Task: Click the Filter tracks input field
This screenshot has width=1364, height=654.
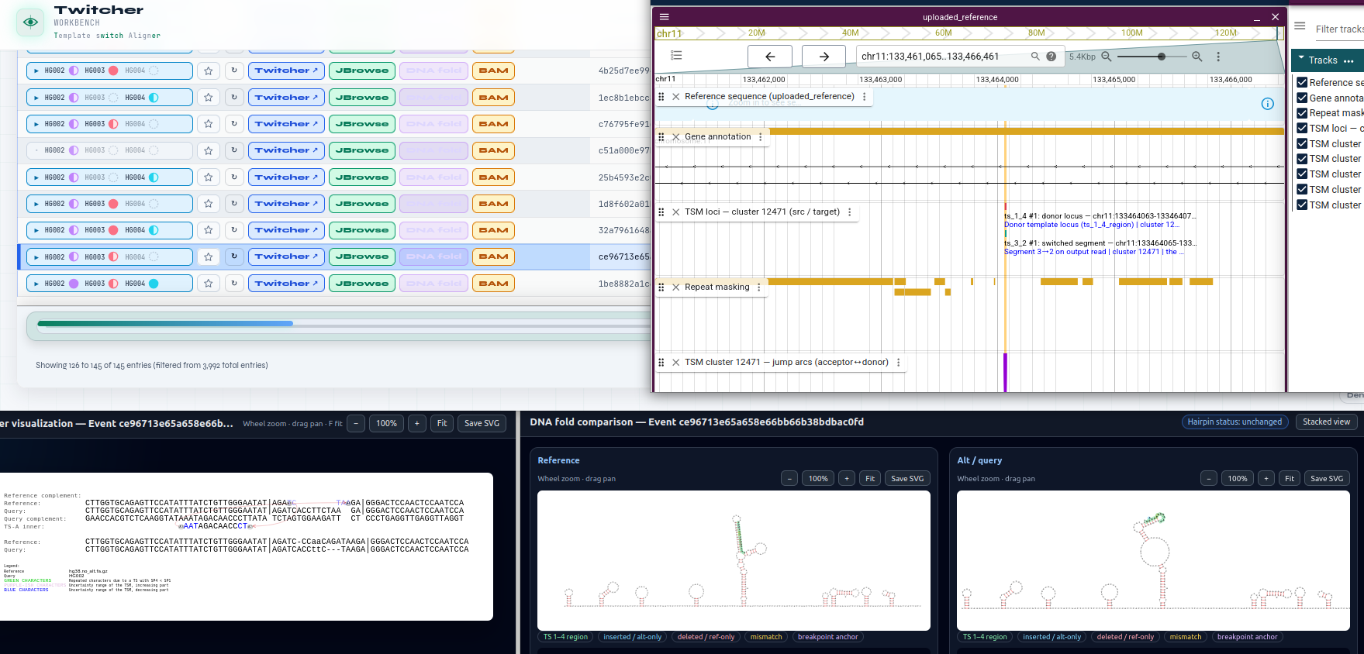Action: point(1339,29)
